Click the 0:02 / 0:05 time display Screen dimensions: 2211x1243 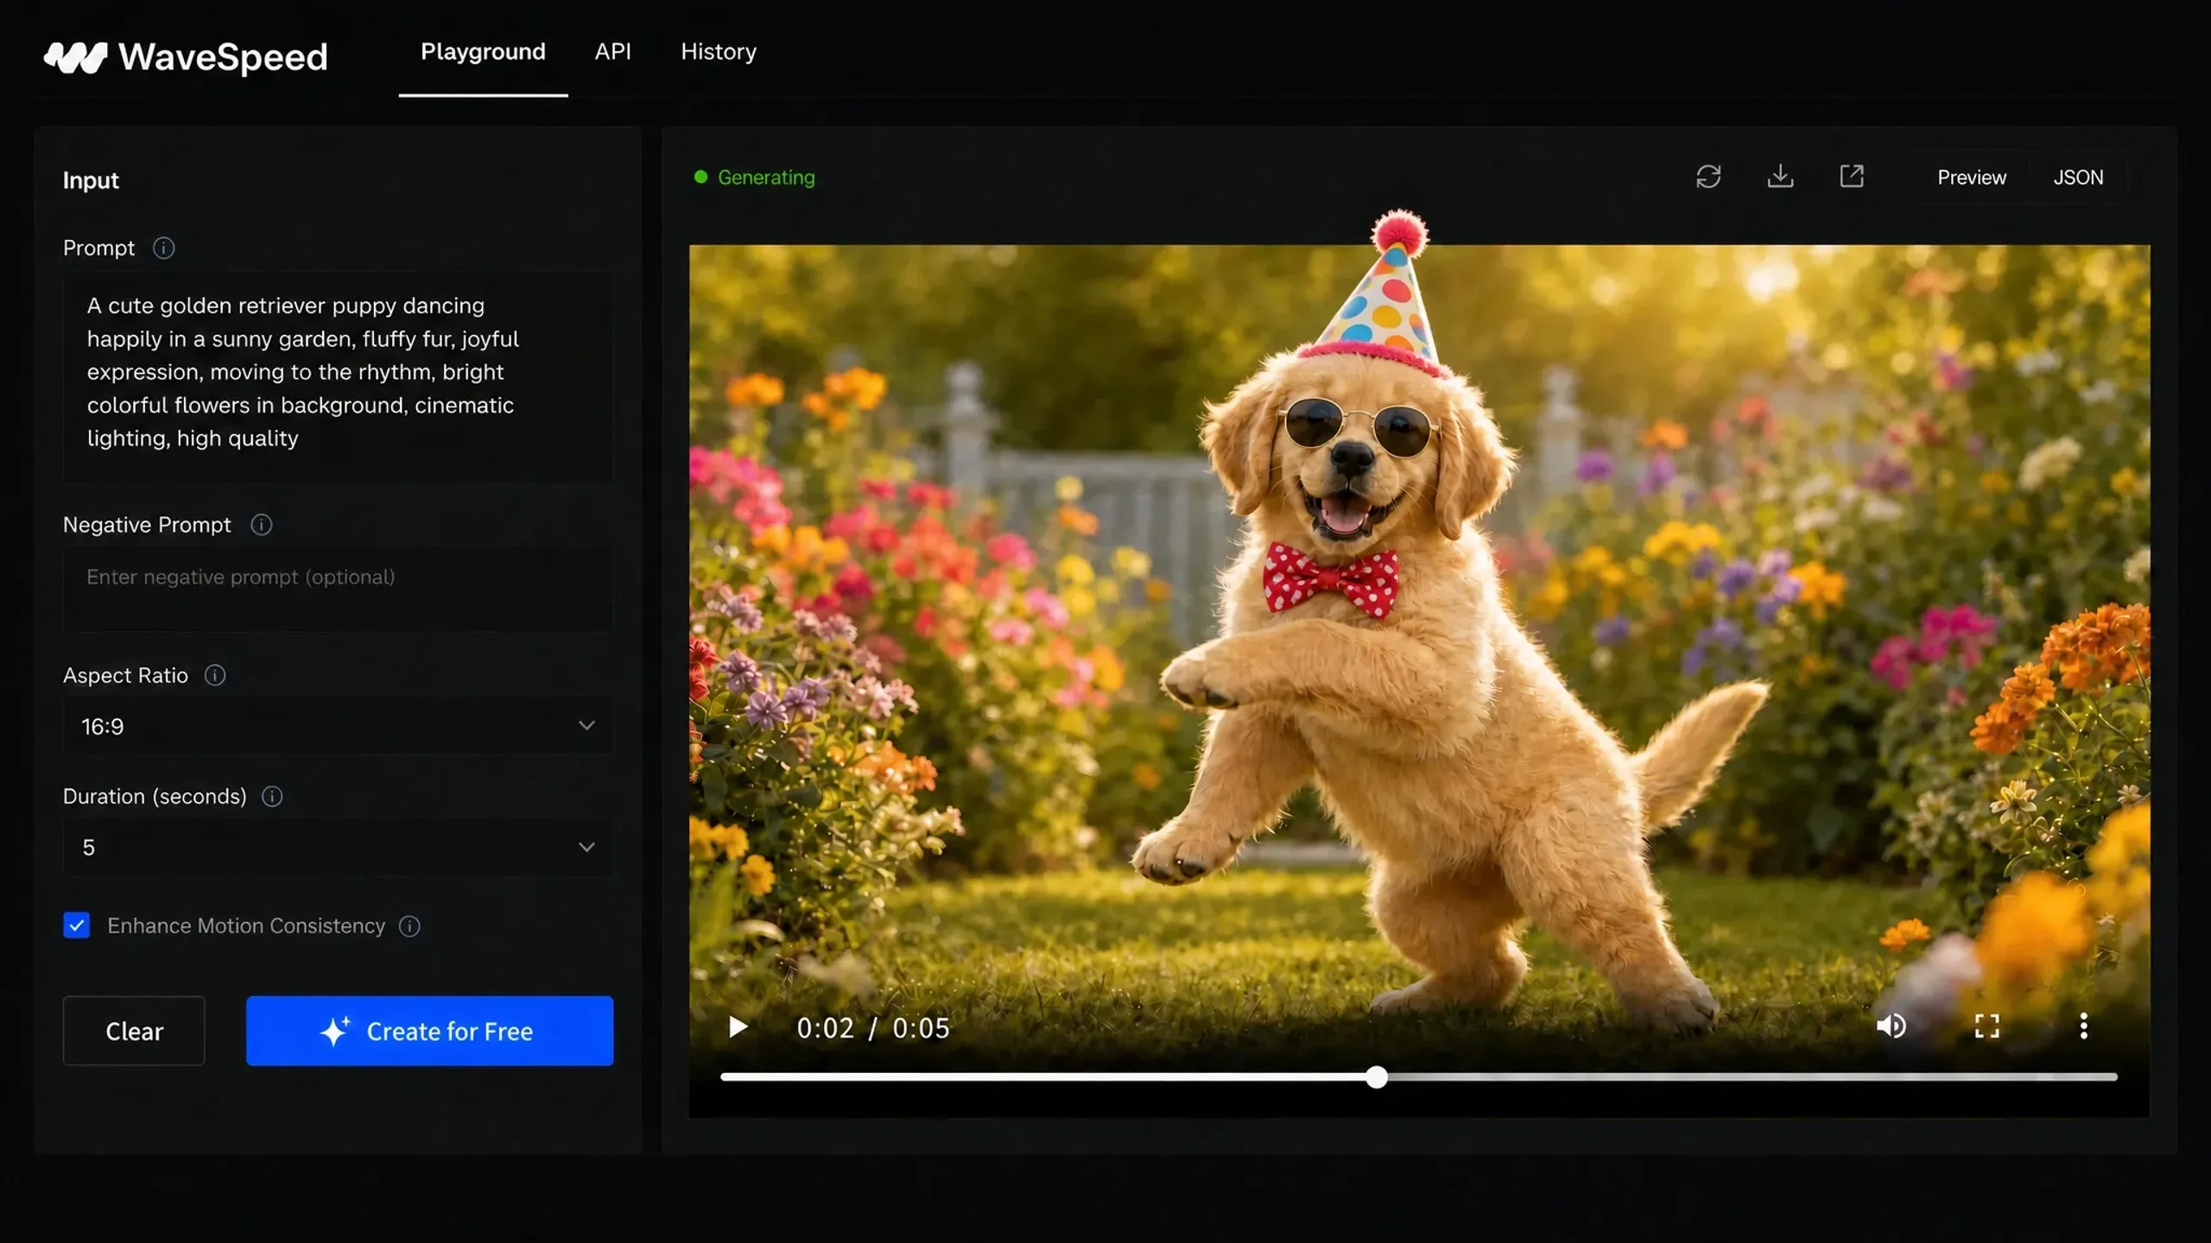[872, 1028]
